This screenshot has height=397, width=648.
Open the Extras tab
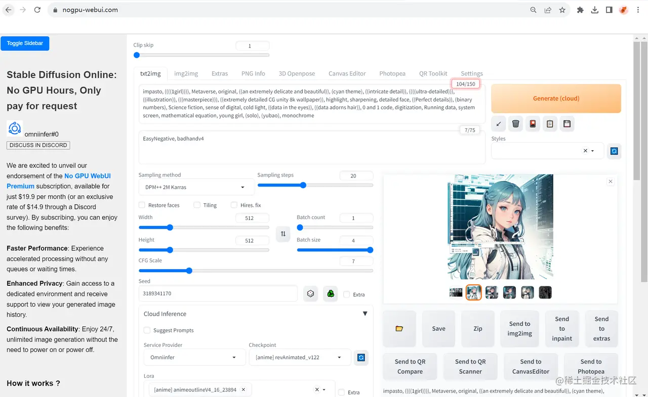point(220,73)
